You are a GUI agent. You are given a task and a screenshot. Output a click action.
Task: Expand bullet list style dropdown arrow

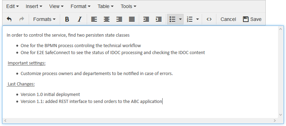click(180, 19)
